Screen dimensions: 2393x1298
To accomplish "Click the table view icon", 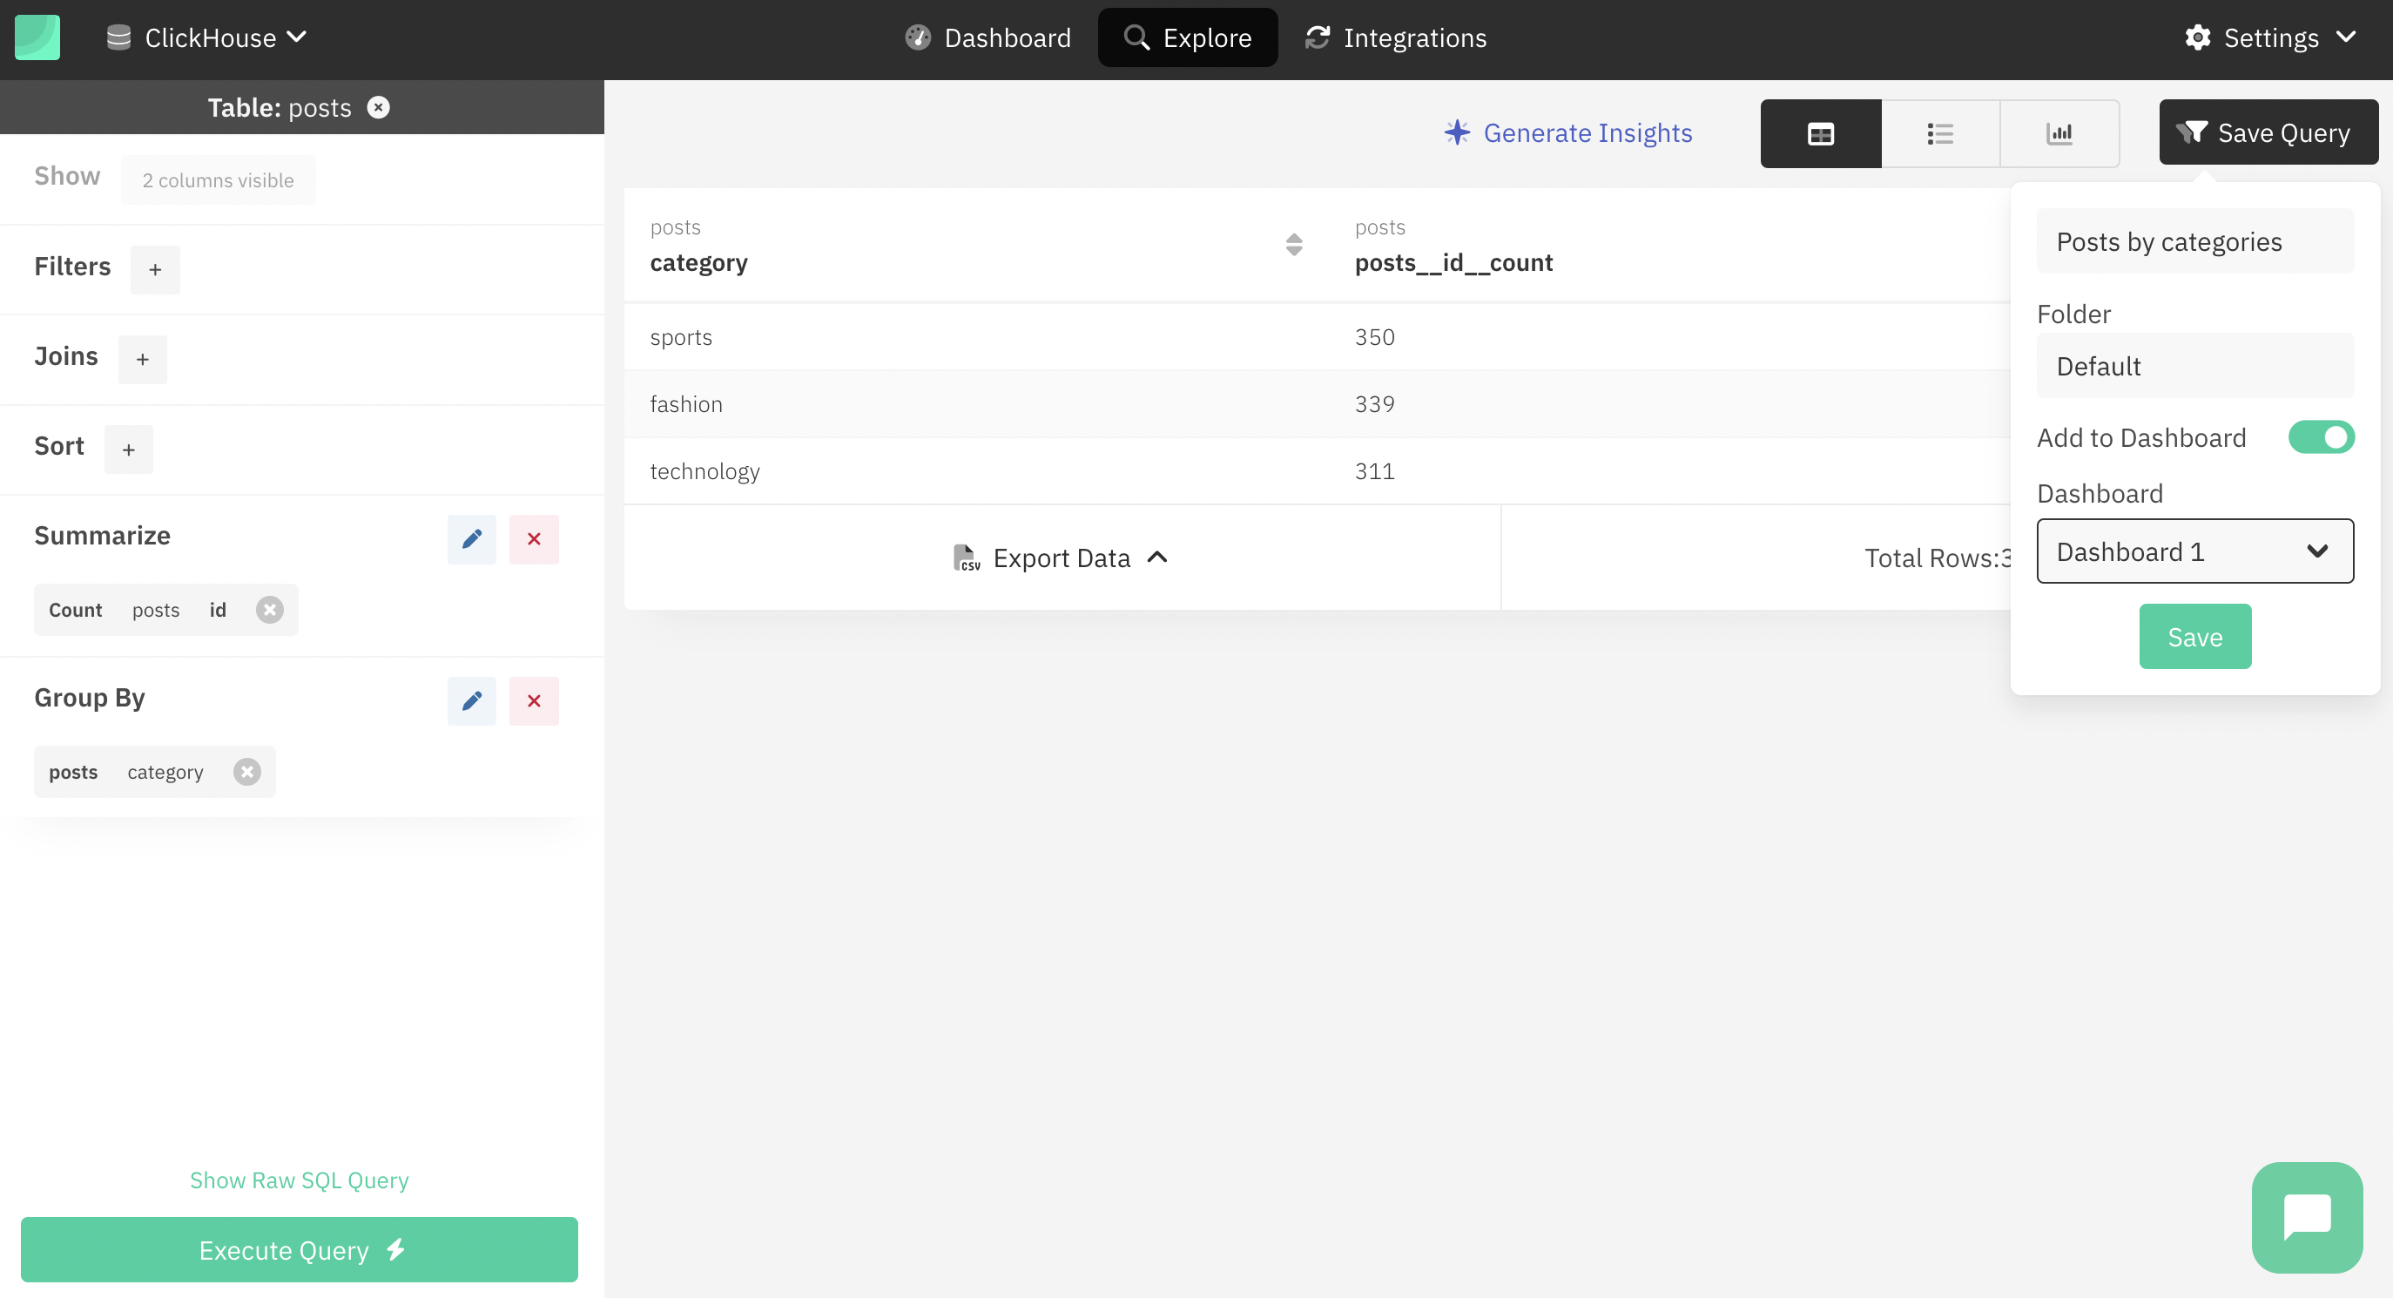I will point(1821,132).
